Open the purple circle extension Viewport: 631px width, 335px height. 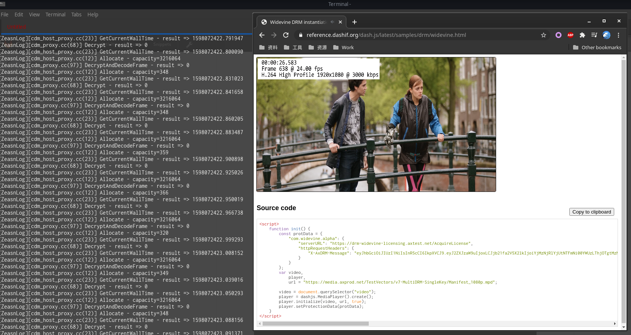tap(559, 35)
